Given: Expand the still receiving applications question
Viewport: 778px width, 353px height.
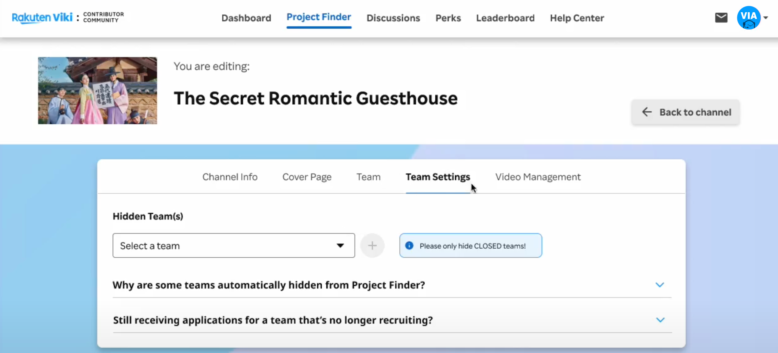Looking at the screenshot, I should tap(392, 320).
